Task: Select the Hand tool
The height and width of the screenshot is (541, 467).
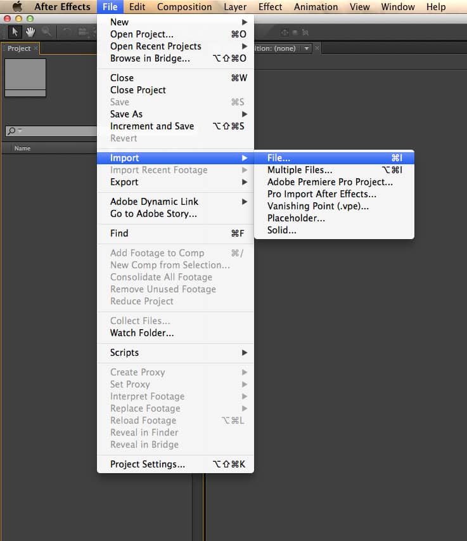Action: (30, 32)
